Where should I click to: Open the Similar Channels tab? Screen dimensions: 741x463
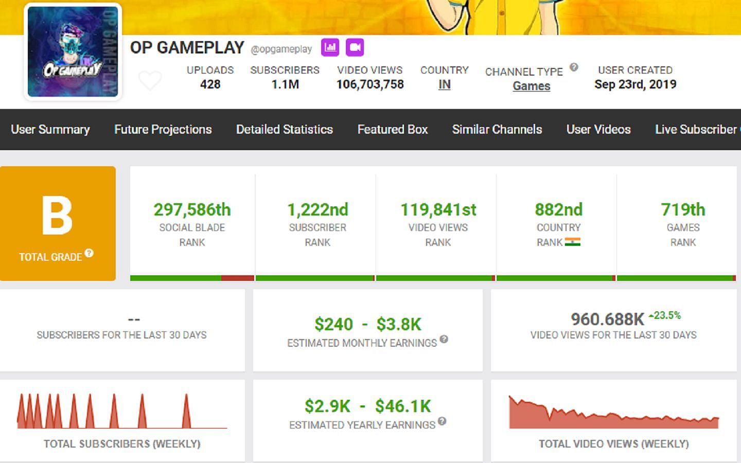tap(497, 129)
